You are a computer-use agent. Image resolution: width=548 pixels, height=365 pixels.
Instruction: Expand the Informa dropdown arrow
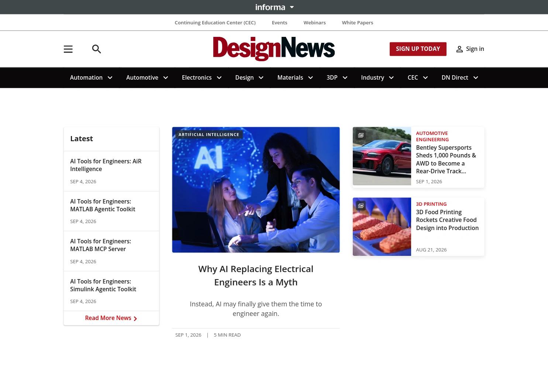pyautogui.click(x=292, y=7)
